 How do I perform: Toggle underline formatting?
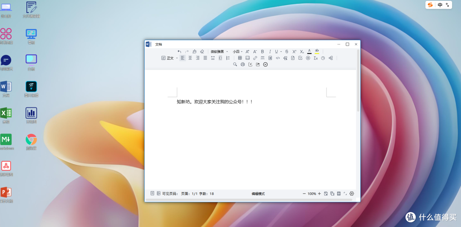tap(276, 52)
